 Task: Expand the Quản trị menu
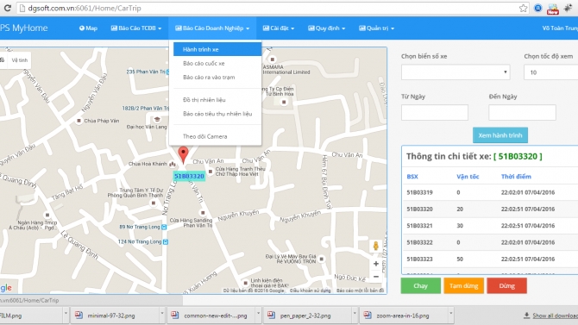pyautogui.click(x=376, y=28)
